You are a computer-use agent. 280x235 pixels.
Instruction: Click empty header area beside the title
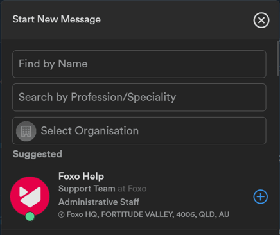point(177,20)
